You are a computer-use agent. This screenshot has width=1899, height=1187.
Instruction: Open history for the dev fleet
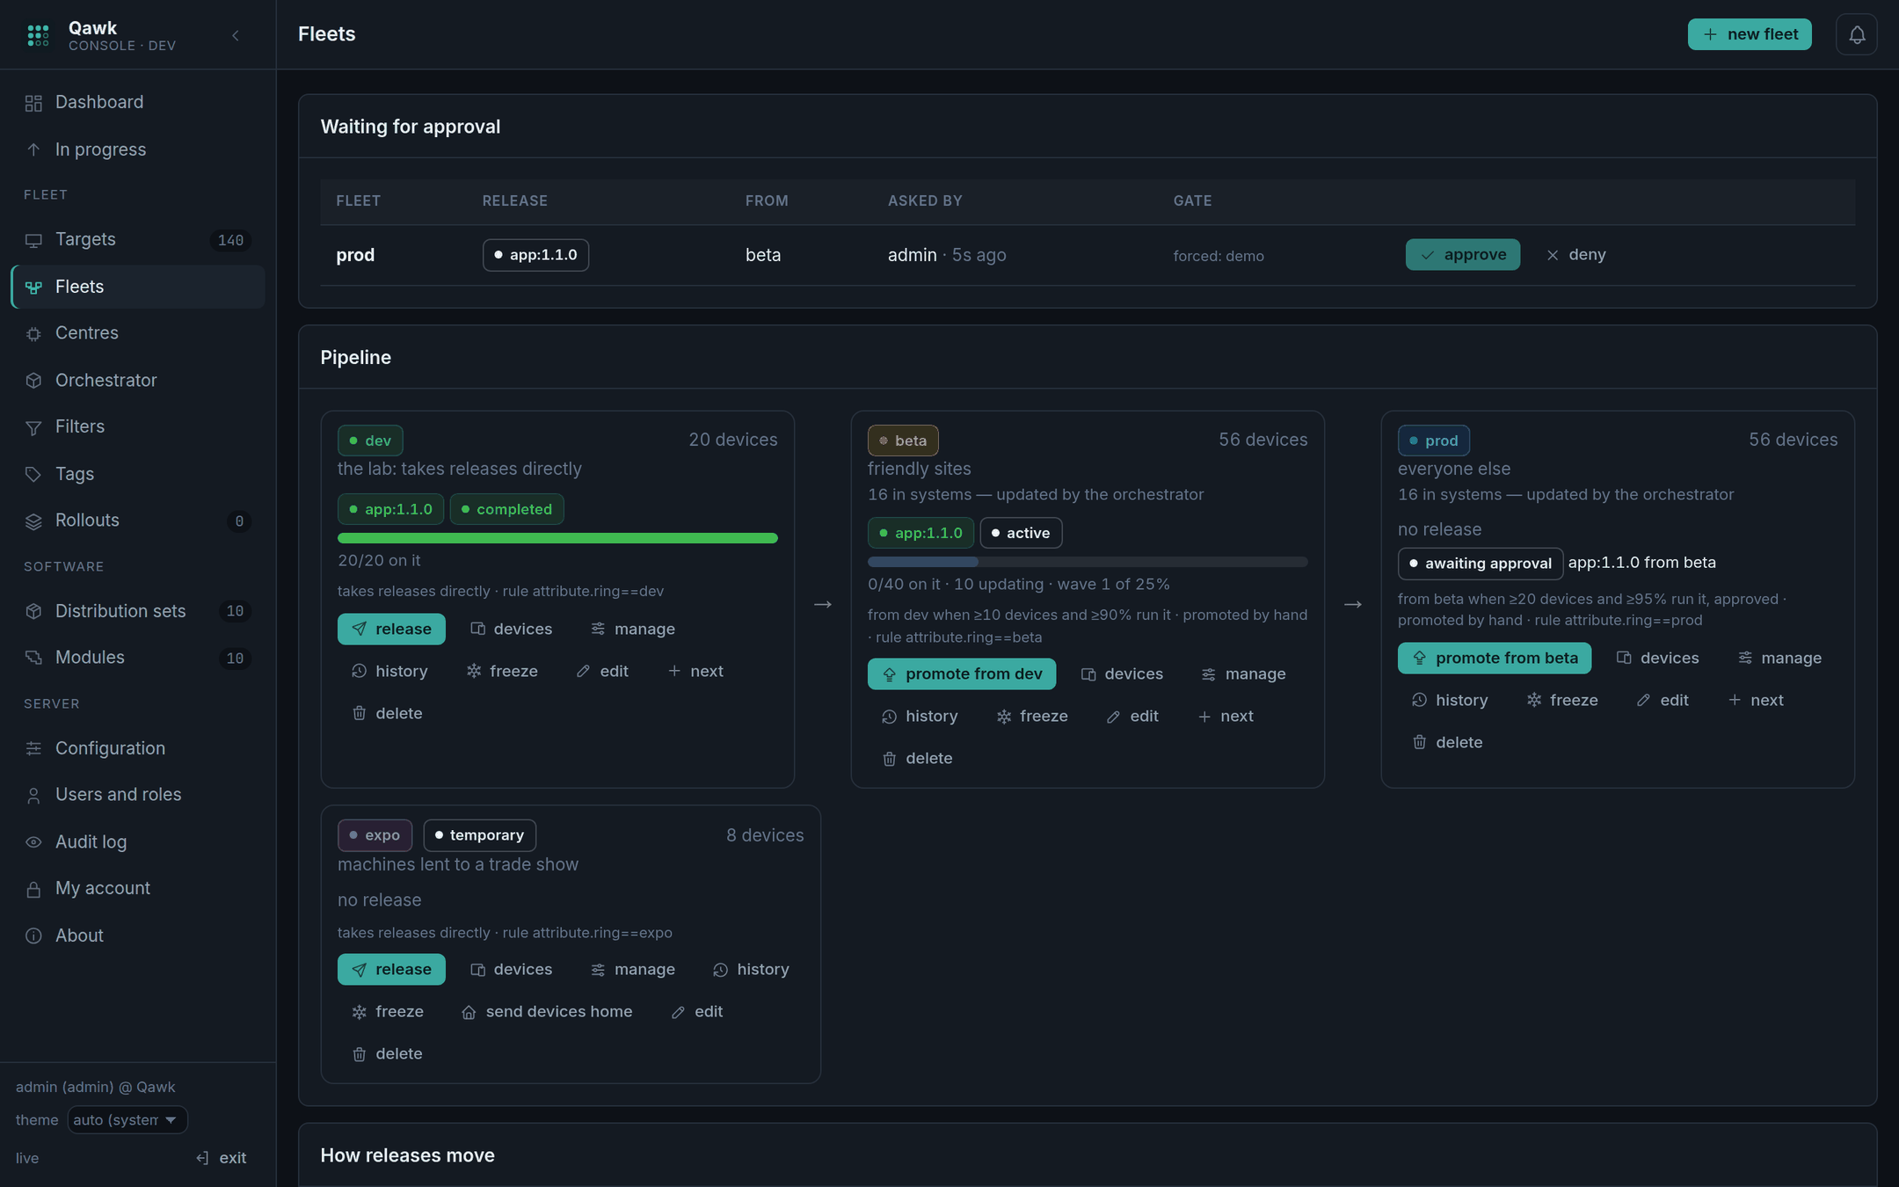coord(389,671)
